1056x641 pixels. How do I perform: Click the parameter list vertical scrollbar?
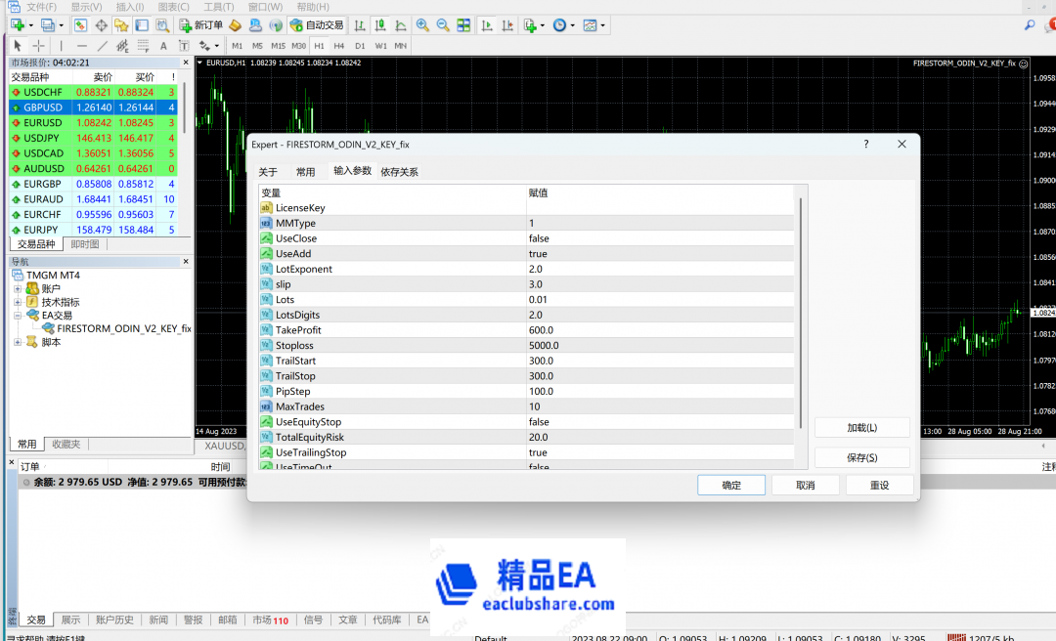pyautogui.click(x=801, y=313)
